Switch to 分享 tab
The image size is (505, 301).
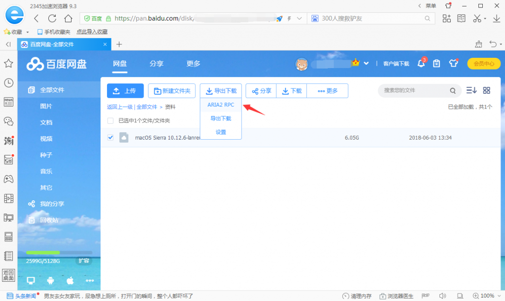click(156, 64)
